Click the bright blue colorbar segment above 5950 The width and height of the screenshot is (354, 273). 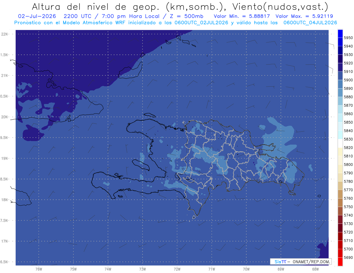[x=340, y=34]
